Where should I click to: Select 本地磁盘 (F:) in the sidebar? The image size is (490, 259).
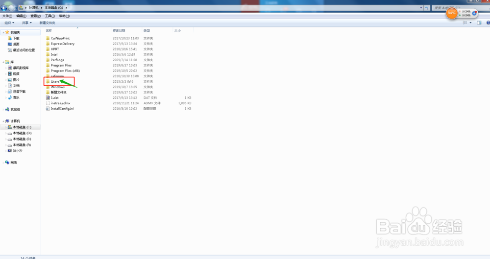pyautogui.click(x=22, y=145)
